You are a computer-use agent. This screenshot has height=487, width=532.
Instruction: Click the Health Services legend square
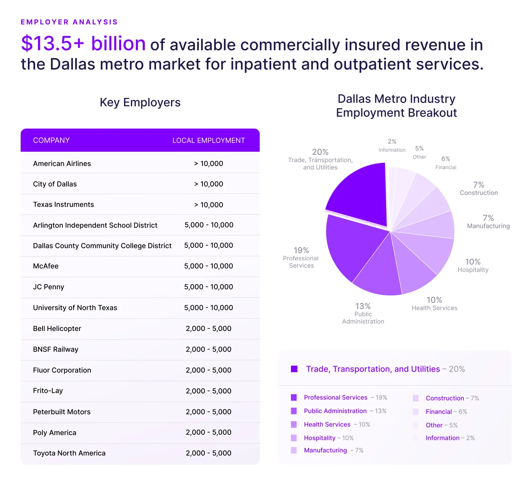294,424
